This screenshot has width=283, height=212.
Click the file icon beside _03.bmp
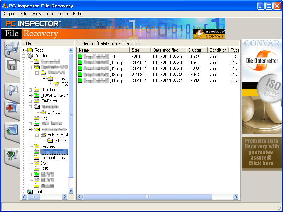click(80, 75)
